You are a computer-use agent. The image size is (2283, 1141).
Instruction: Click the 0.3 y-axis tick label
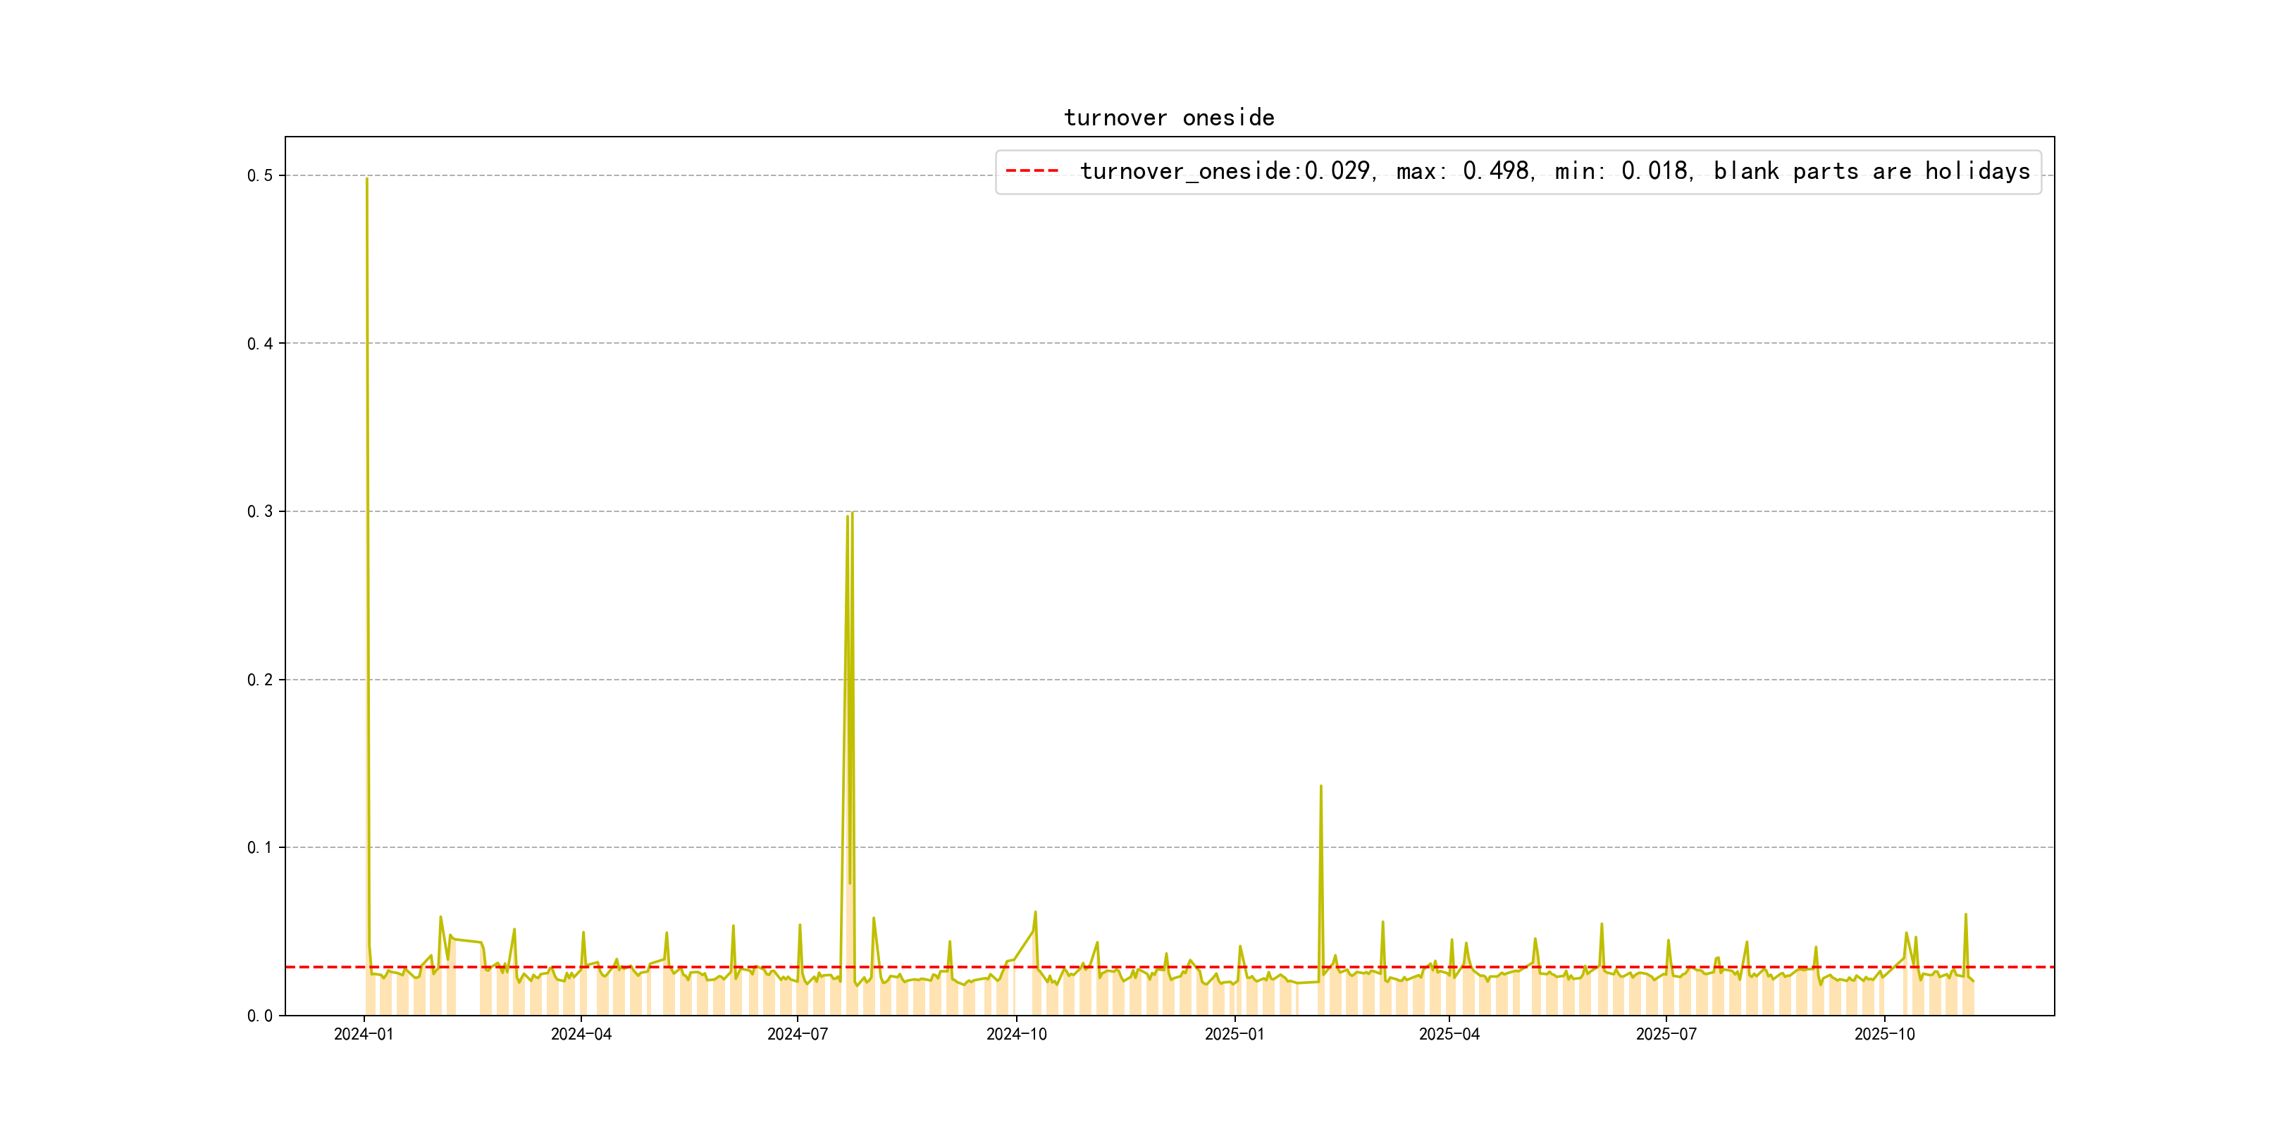260,511
